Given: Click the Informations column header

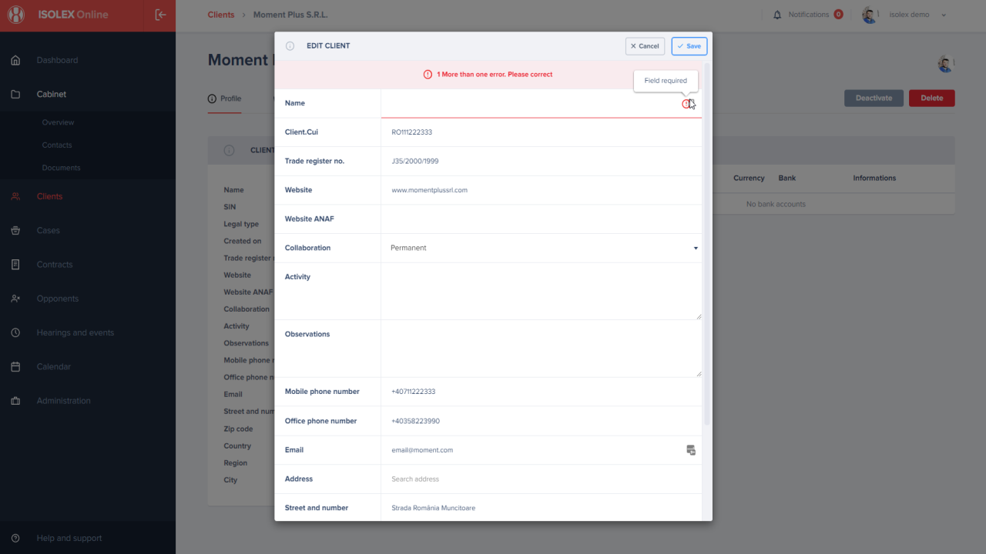Looking at the screenshot, I should tap(874, 178).
